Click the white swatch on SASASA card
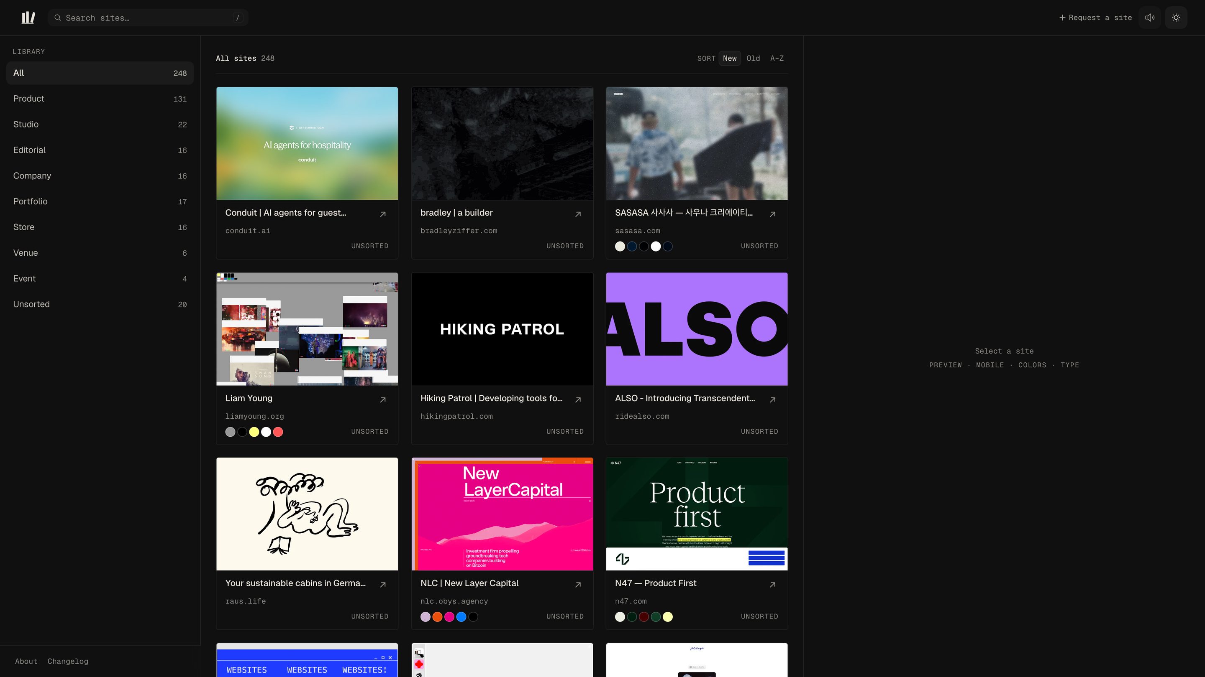Screen dimensions: 1205x677 [656, 246]
